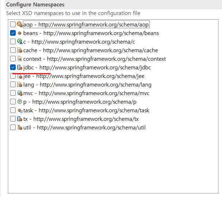This screenshot has height=197, width=222.
Task: Click the jee namespace icon
Action: click(x=20, y=77)
